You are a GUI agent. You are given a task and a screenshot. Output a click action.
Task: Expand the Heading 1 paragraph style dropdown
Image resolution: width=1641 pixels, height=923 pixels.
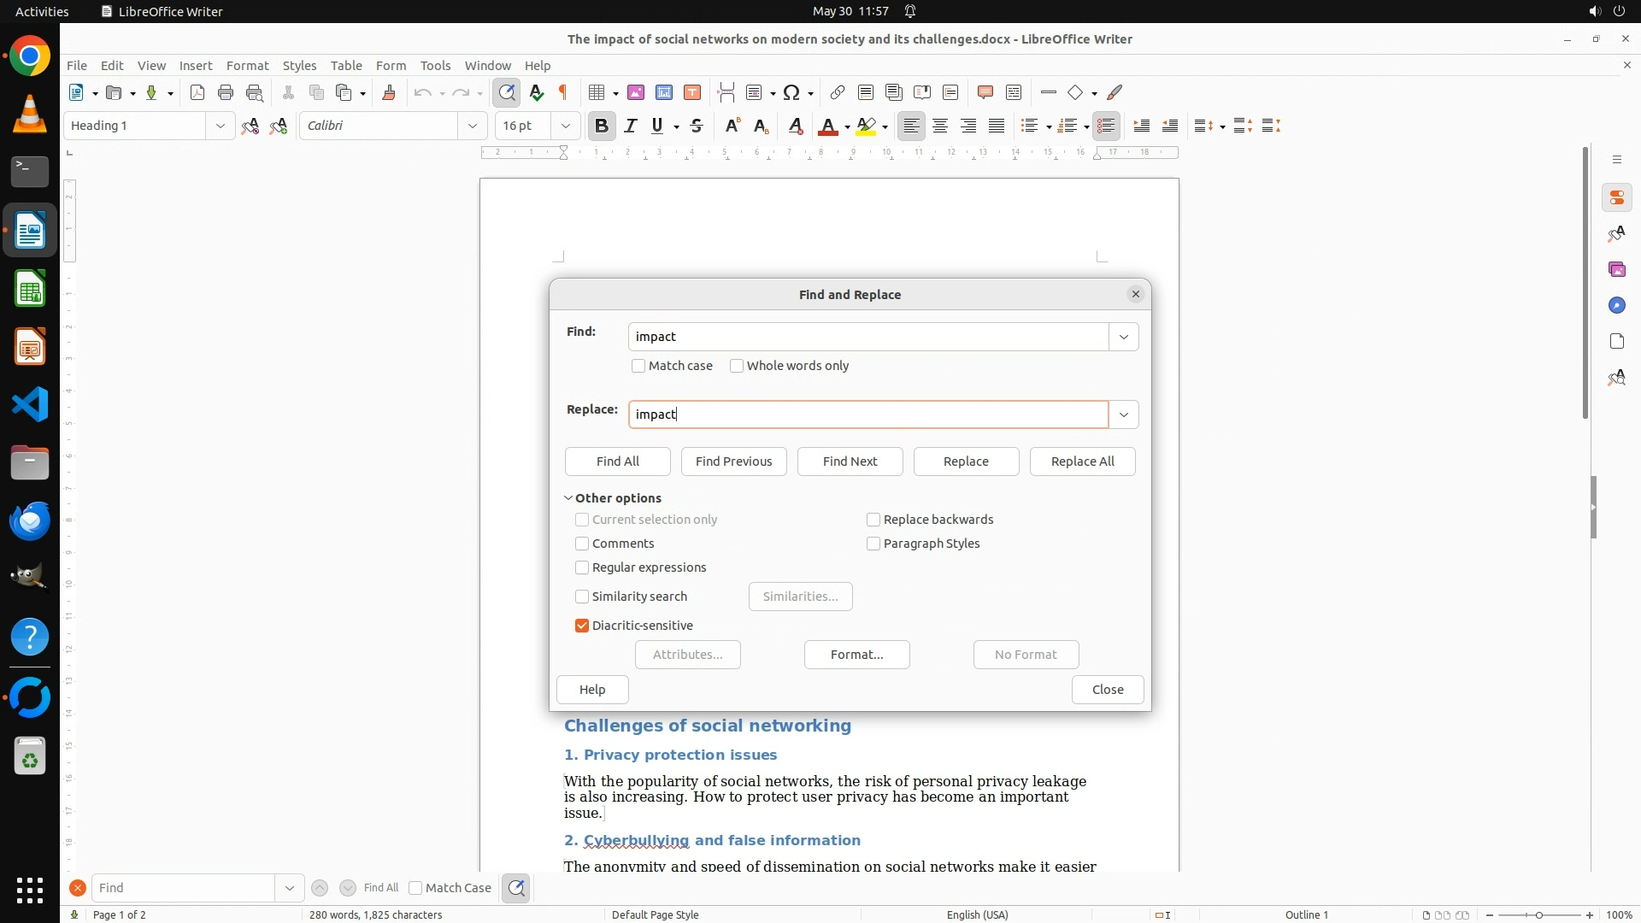[220, 126]
